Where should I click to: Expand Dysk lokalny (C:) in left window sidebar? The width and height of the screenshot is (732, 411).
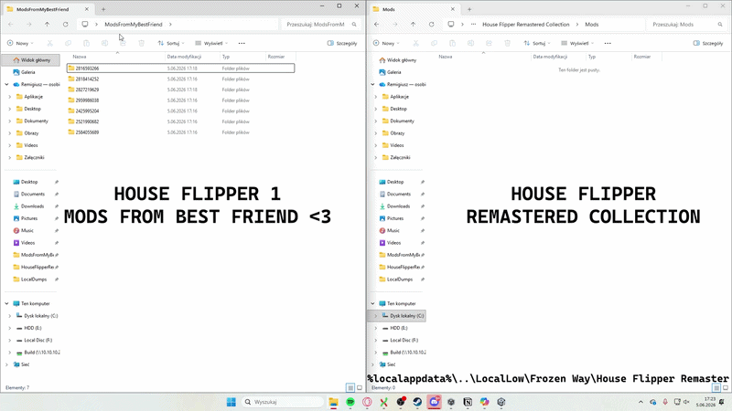10,316
